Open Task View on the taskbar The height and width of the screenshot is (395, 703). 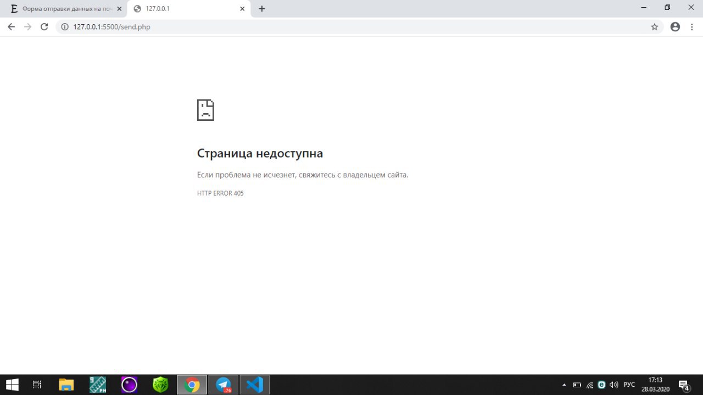point(37,385)
